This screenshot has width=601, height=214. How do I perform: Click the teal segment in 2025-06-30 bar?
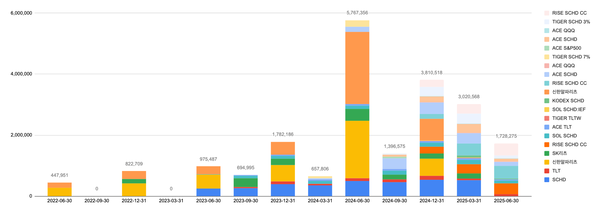[x=506, y=172]
